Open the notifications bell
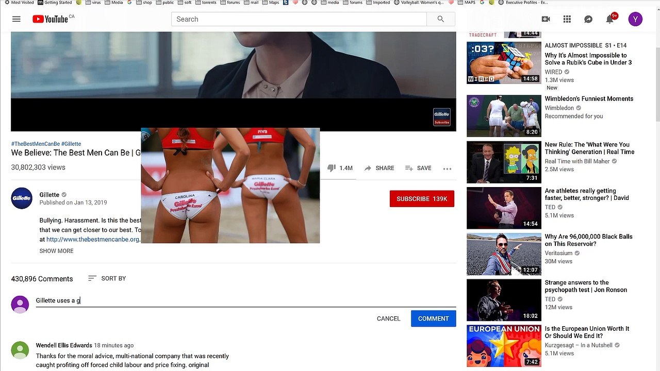This screenshot has width=660, height=371. (609, 19)
